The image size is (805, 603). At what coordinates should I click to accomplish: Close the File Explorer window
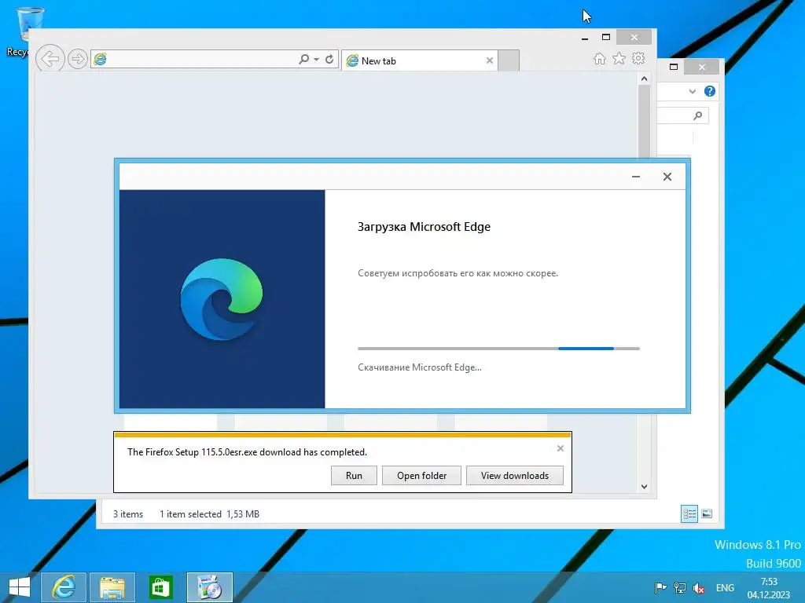tap(702, 67)
